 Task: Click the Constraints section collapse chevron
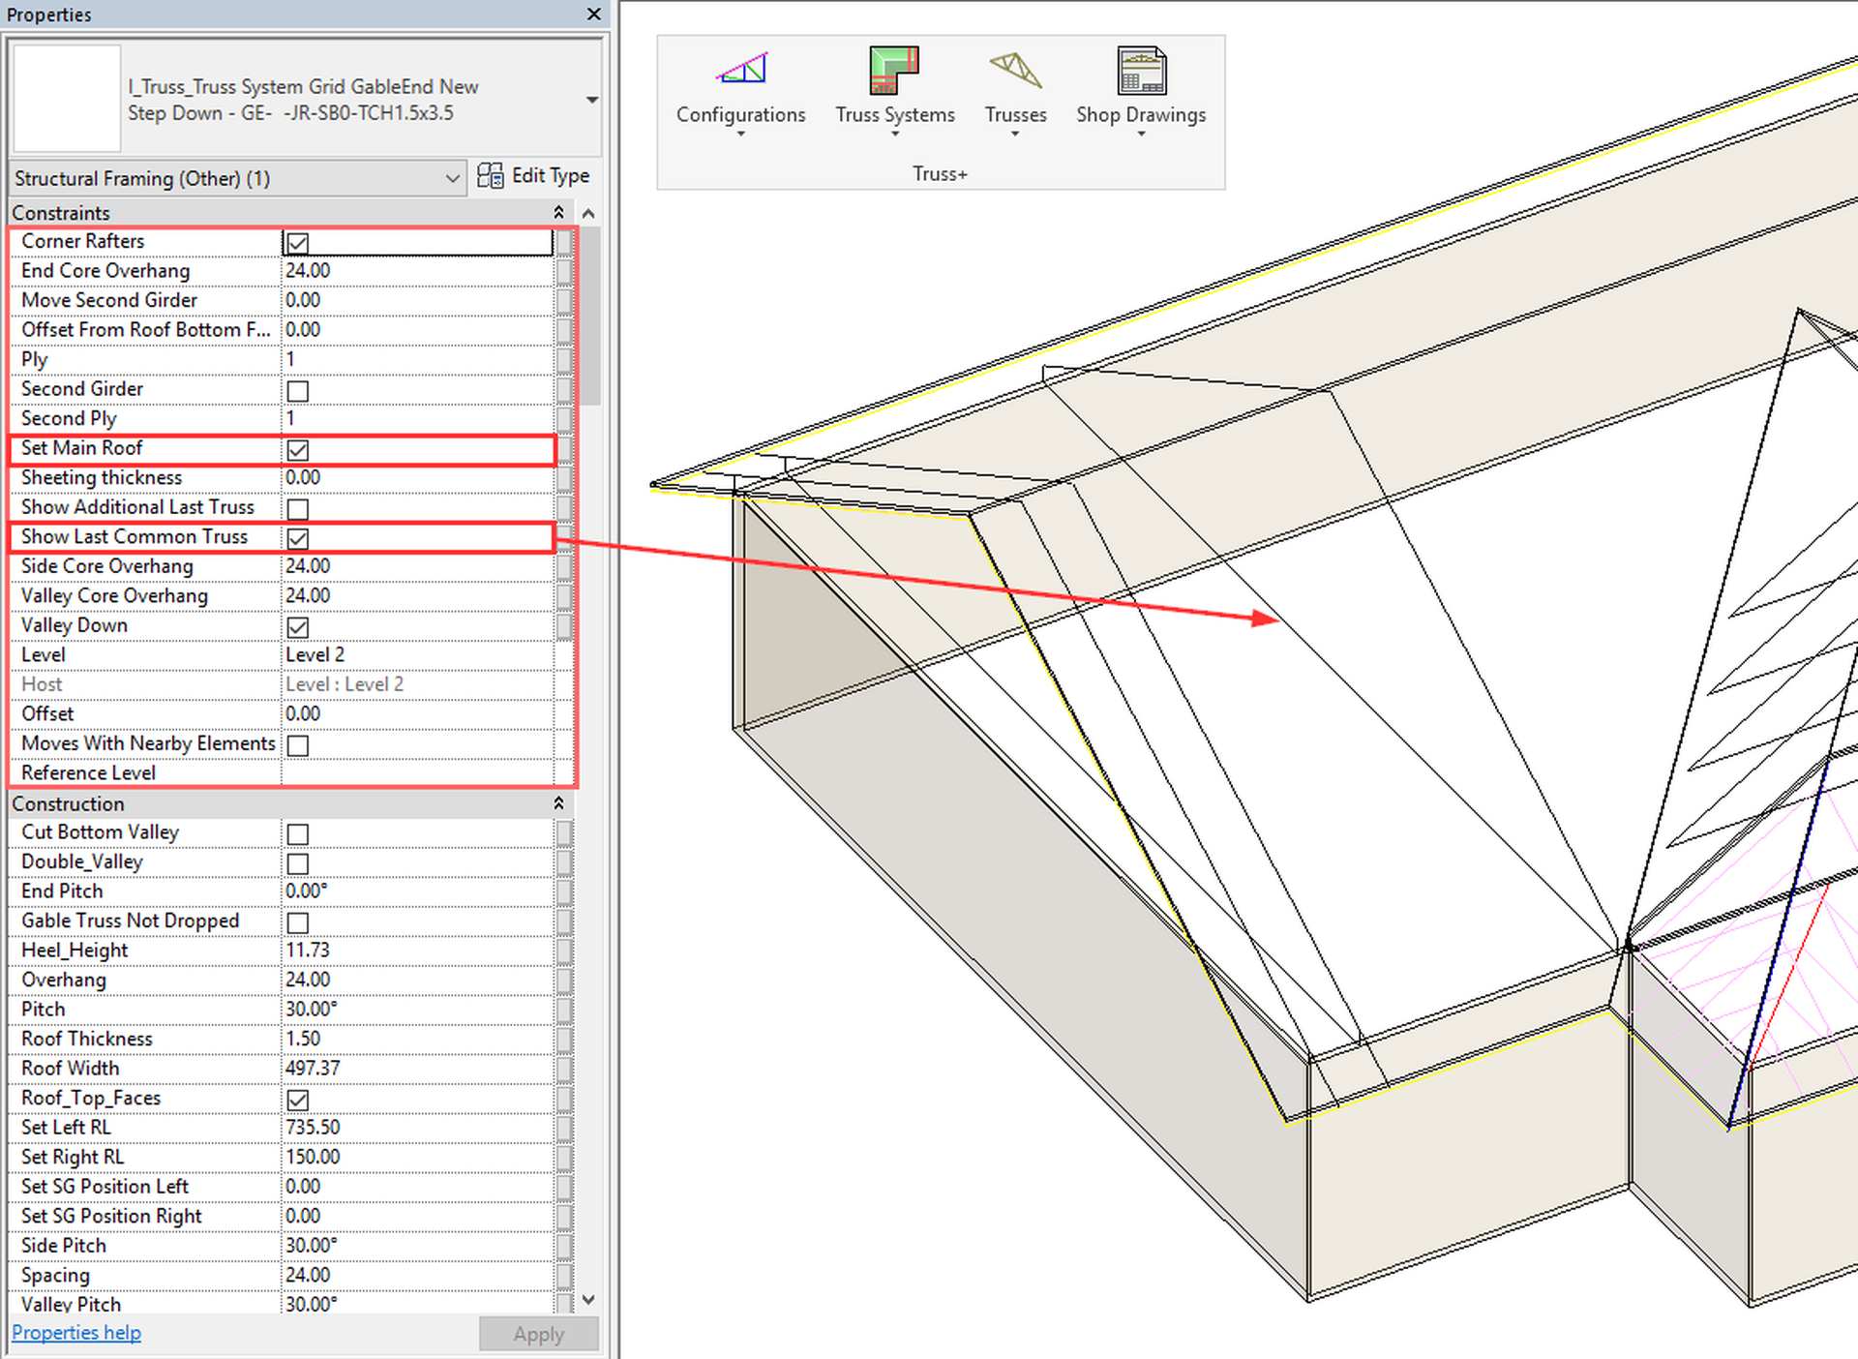[x=559, y=212]
